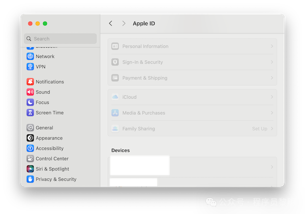Choose Accessibility in sidebar list

pos(50,149)
